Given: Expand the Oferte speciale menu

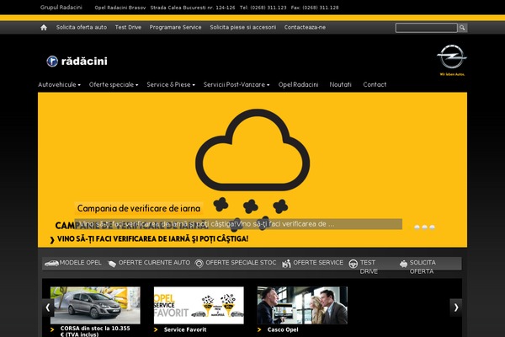Looking at the screenshot, I should tap(114, 84).
